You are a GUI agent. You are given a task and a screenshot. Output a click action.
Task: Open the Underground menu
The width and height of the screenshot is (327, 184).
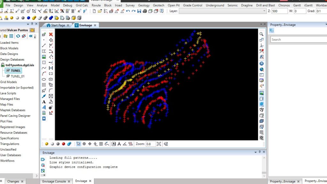pyautogui.click(x=215, y=5)
